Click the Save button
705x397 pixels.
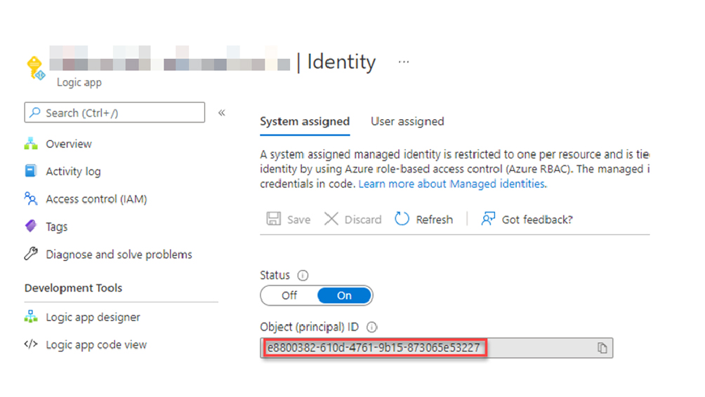pyautogui.click(x=289, y=220)
